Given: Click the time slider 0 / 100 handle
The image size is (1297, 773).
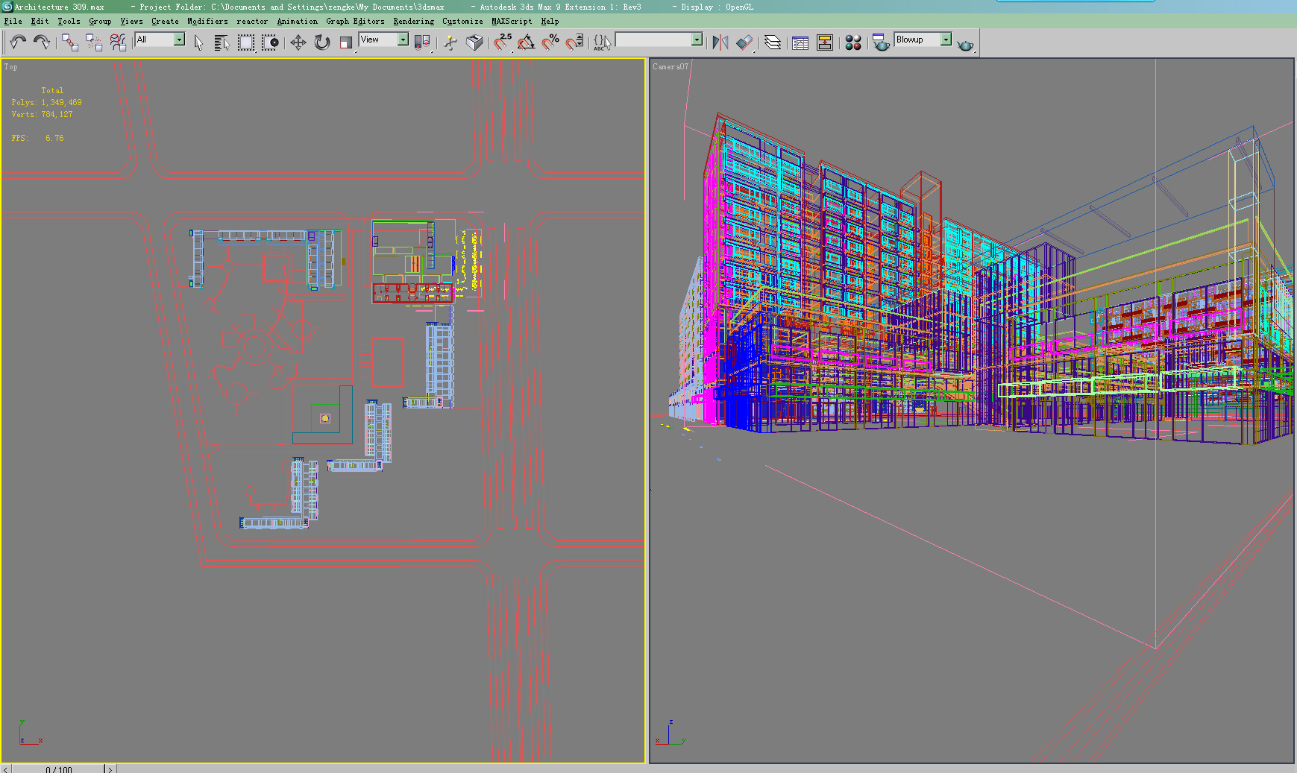Looking at the screenshot, I should 58,769.
